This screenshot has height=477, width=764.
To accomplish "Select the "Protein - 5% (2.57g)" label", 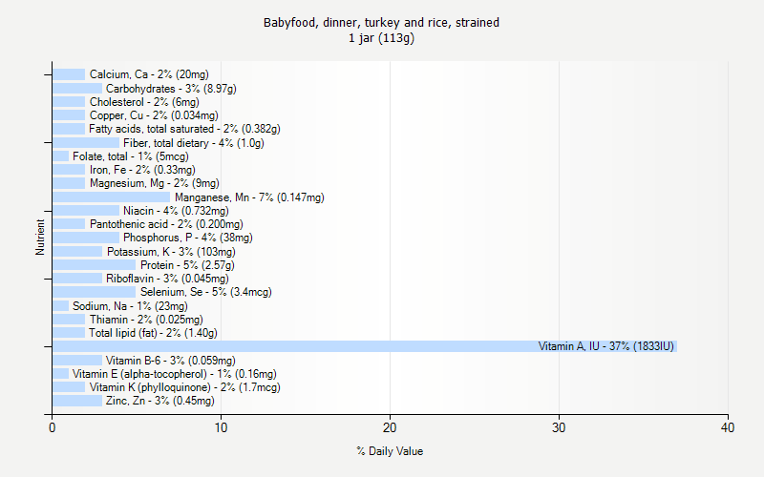I will [187, 265].
